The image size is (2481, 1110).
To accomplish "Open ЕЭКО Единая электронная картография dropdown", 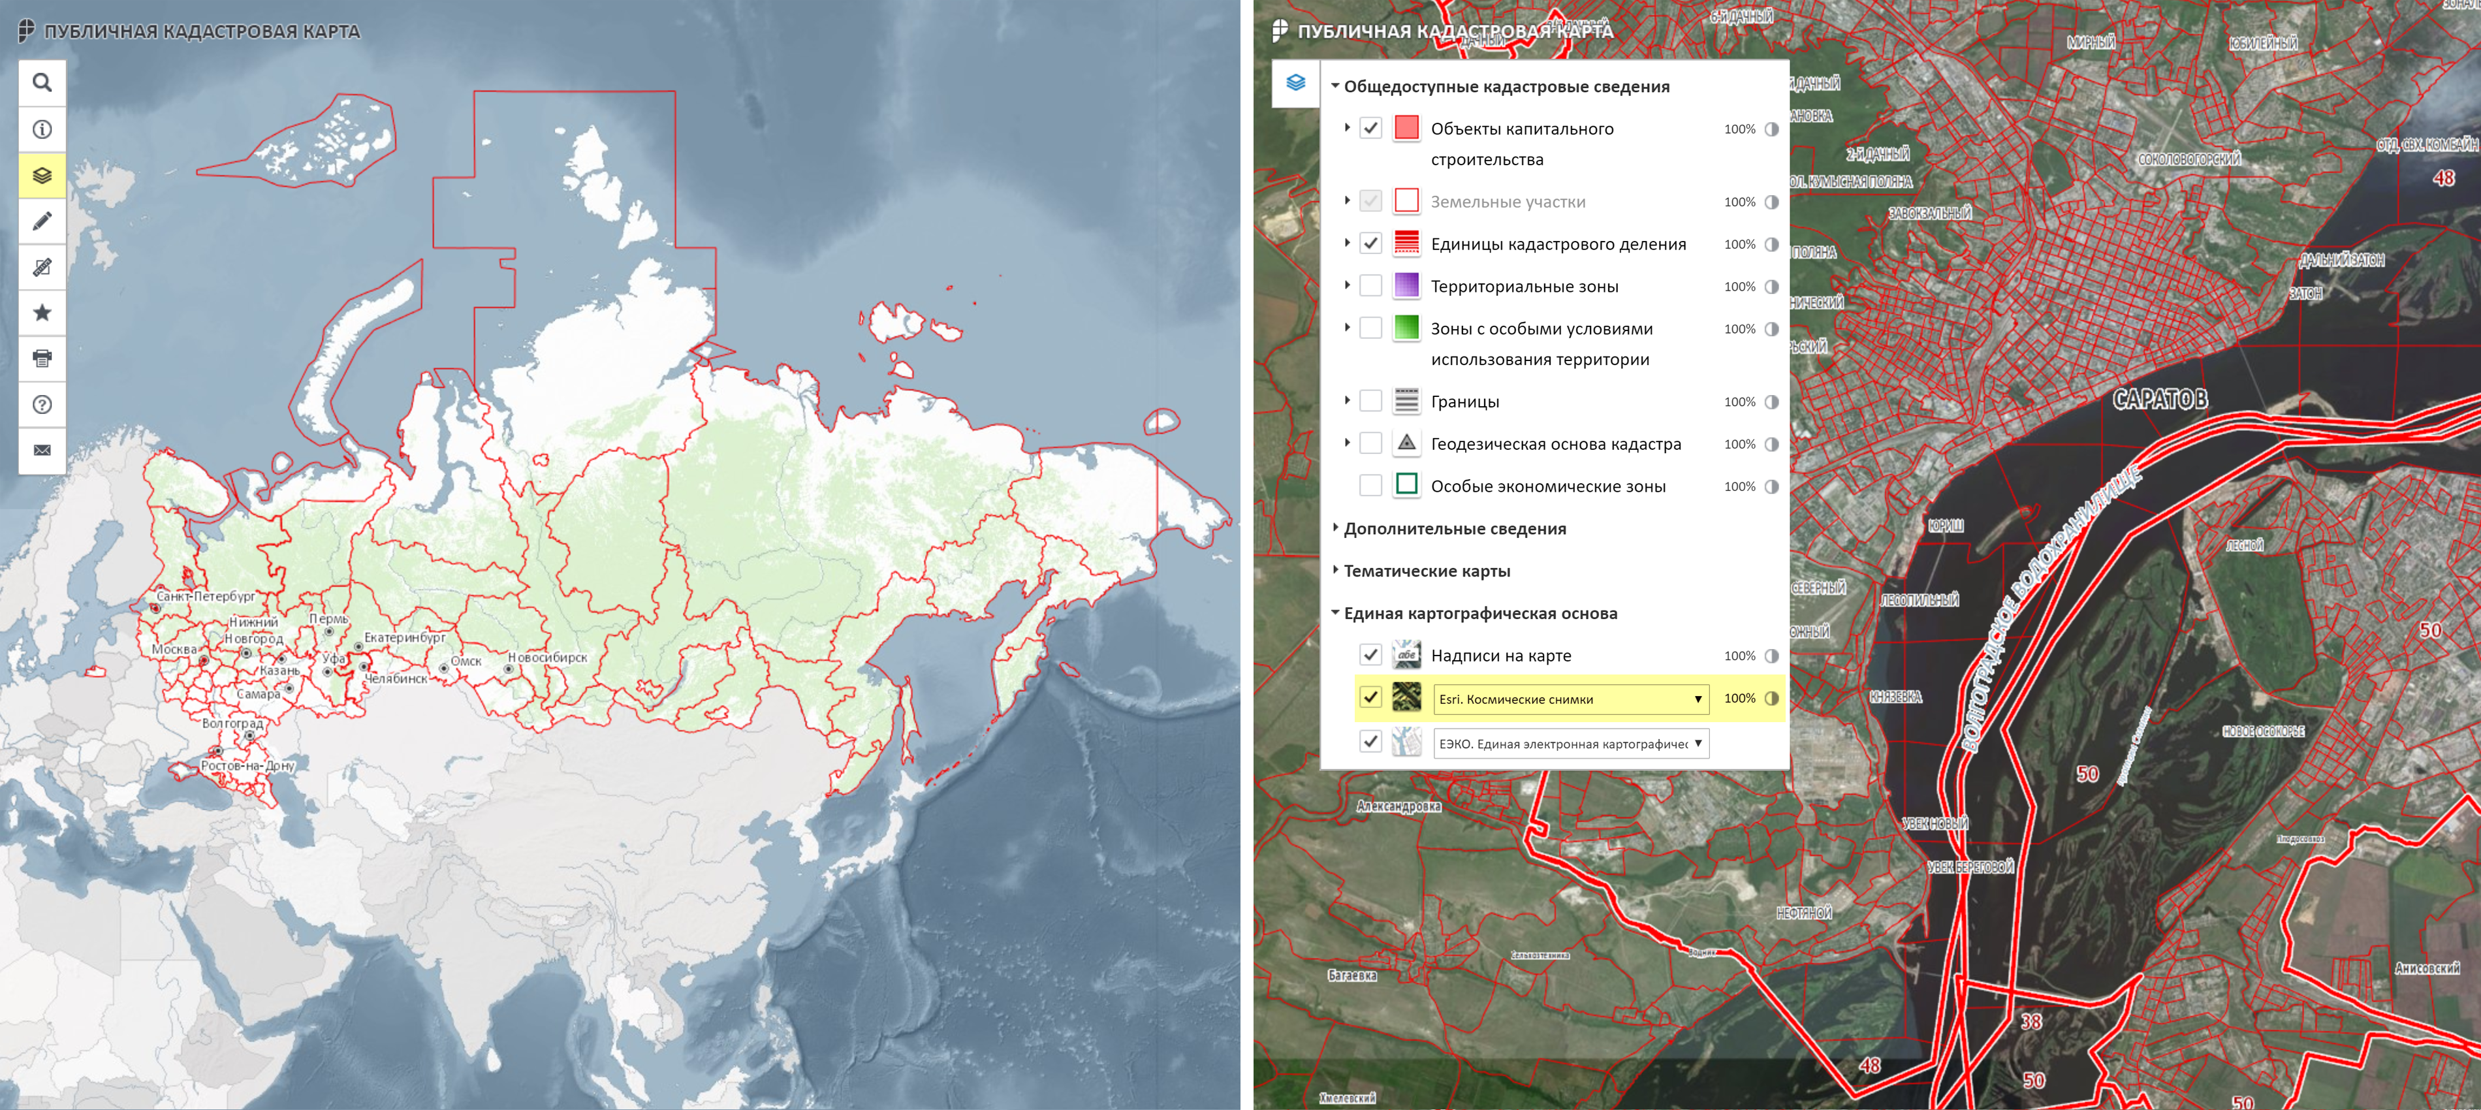I will click(x=1571, y=744).
